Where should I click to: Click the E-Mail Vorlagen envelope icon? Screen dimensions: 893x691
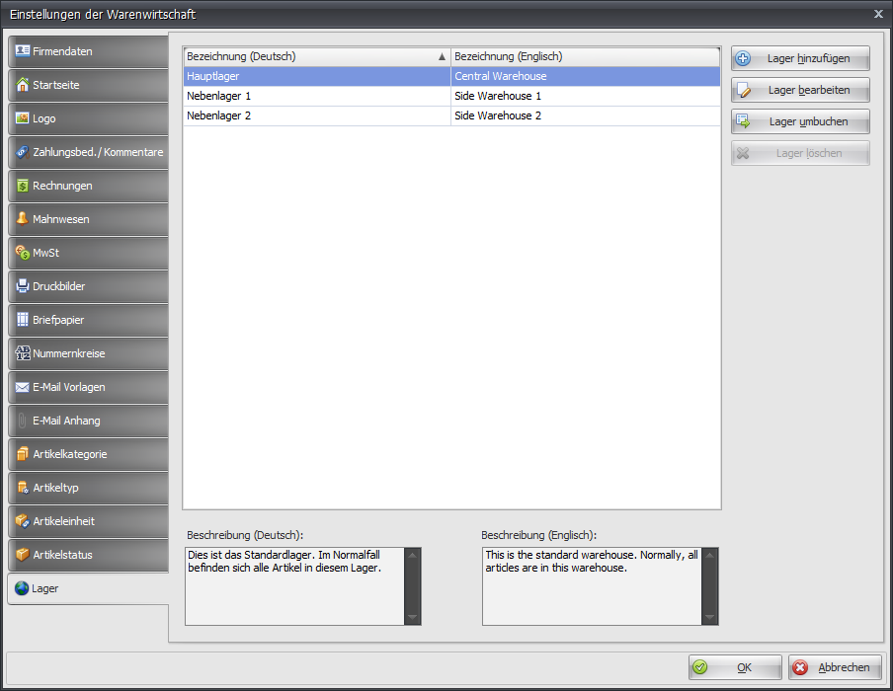click(23, 387)
